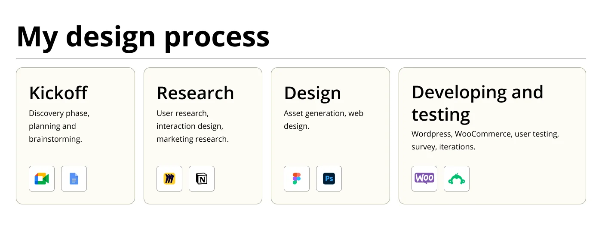Image resolution: width=602 pixels, height=225 pixels.
Task: Click the Google Meet icon
Action: (42, 179)
